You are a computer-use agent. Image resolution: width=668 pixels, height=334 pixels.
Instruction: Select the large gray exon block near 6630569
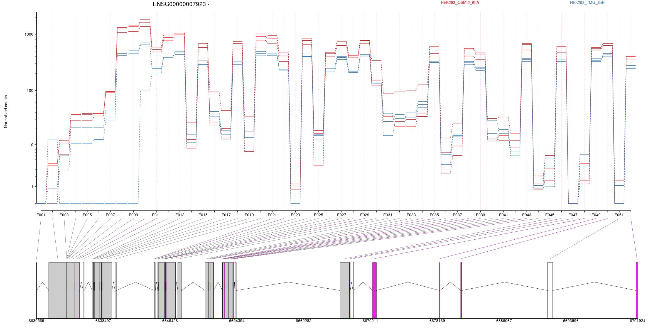58,290
